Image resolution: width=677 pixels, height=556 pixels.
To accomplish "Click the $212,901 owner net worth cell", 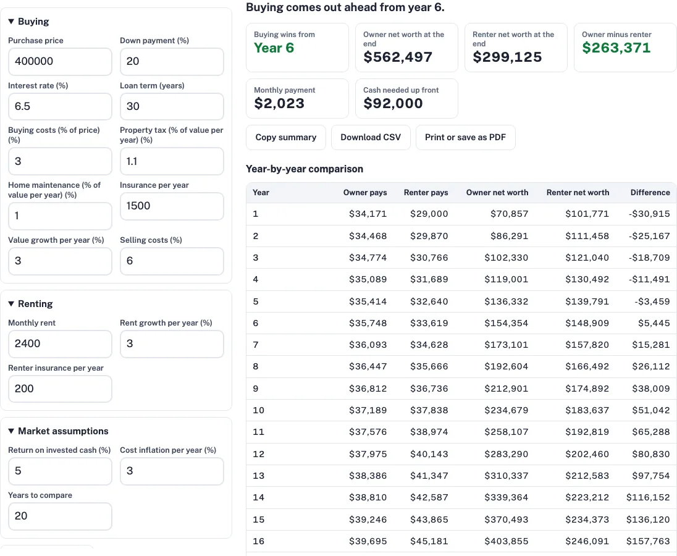I will point(506,389).
